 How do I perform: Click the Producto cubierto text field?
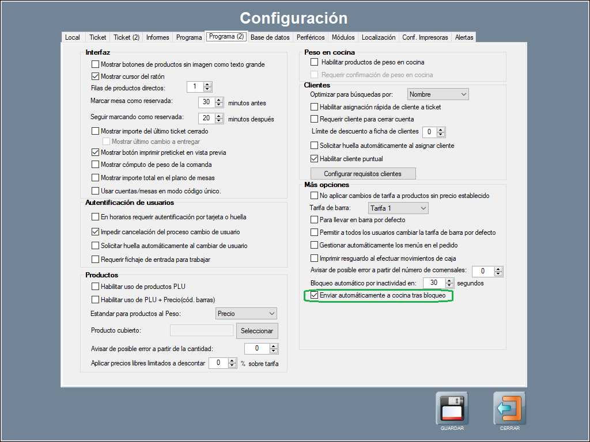coord(202,330)
